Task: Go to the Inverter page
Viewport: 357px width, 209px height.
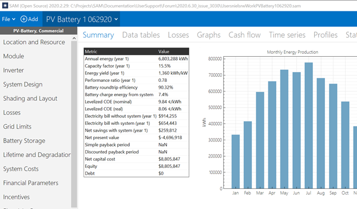Action: click(x=13, y=70)
